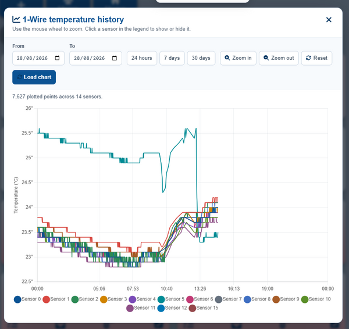Click the 25.5° axis label
The height and width of the screenshot is (329, 349).
click(x=27, y=133)
